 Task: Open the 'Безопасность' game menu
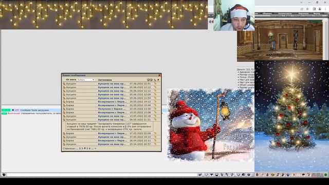tap(285, 13)
